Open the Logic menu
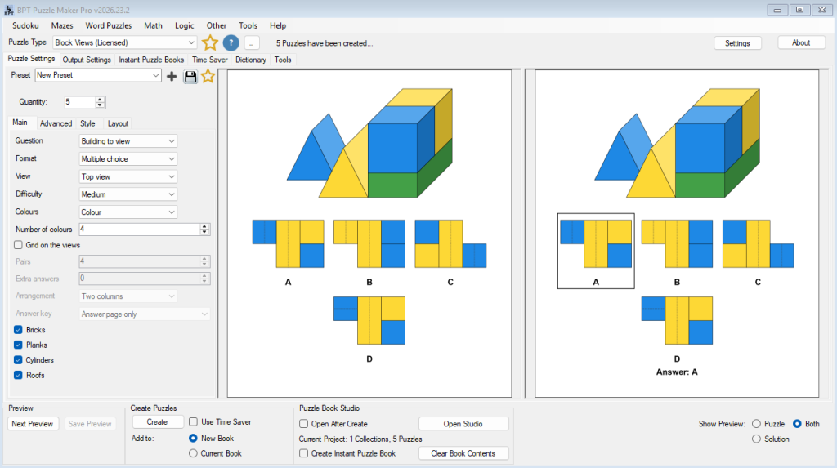 (x=184, y=25)
